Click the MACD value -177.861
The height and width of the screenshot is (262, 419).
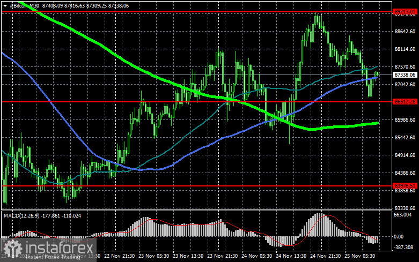pos(51,215)
